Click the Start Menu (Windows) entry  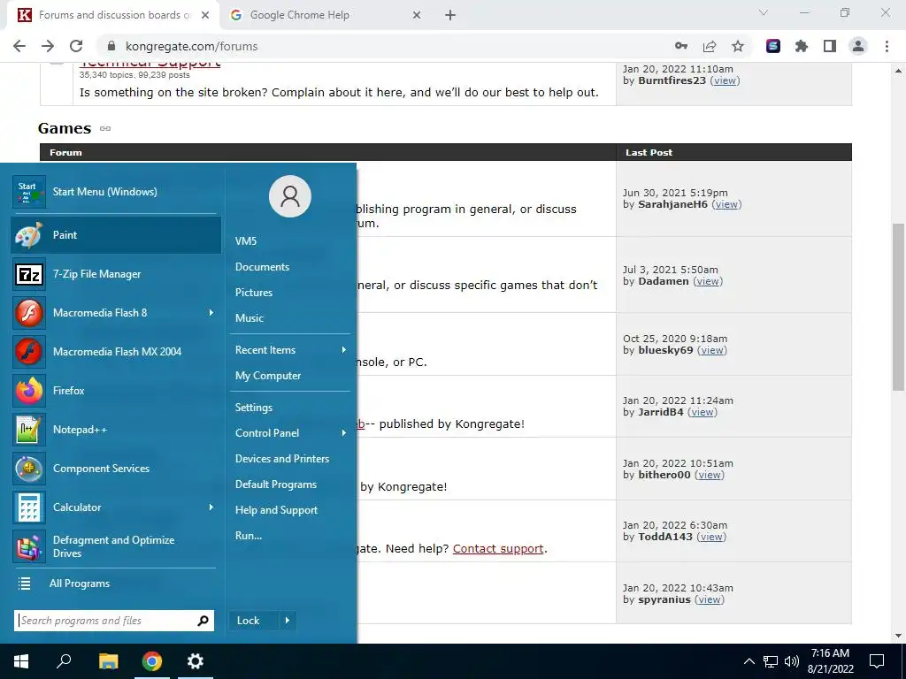(x=116, y=192)
